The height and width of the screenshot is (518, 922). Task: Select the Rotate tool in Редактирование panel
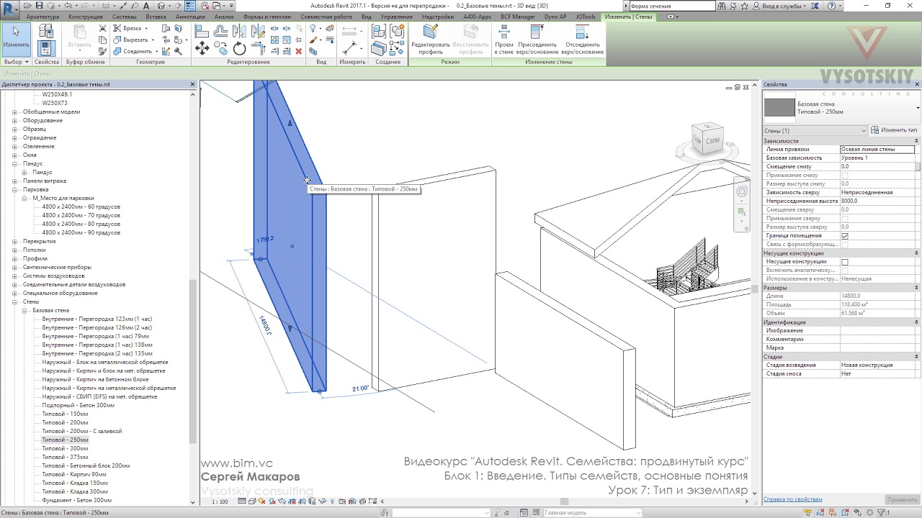239,49
